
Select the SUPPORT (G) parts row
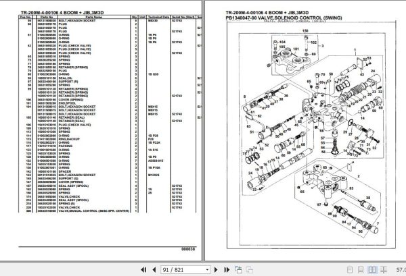tap(109, 178)
